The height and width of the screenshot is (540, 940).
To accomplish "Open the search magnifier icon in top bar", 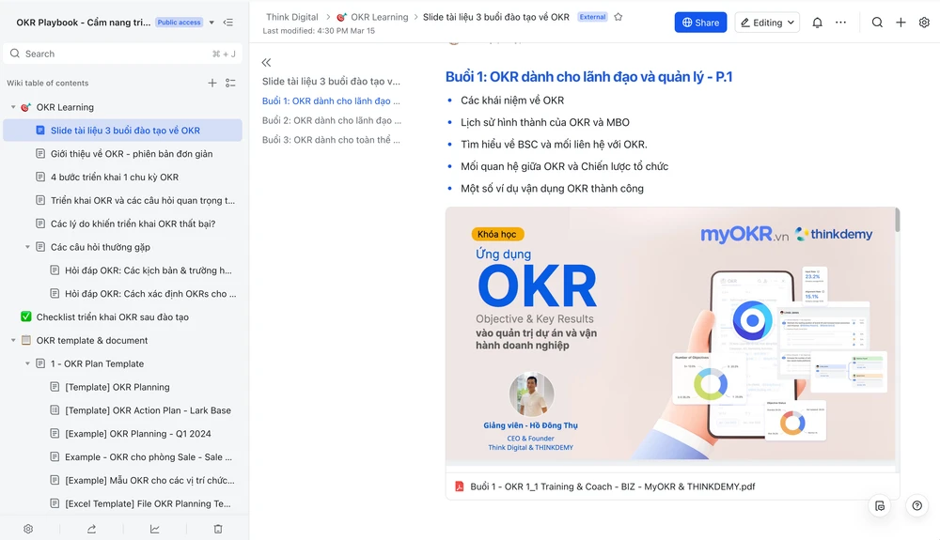I will pos(877,23).
